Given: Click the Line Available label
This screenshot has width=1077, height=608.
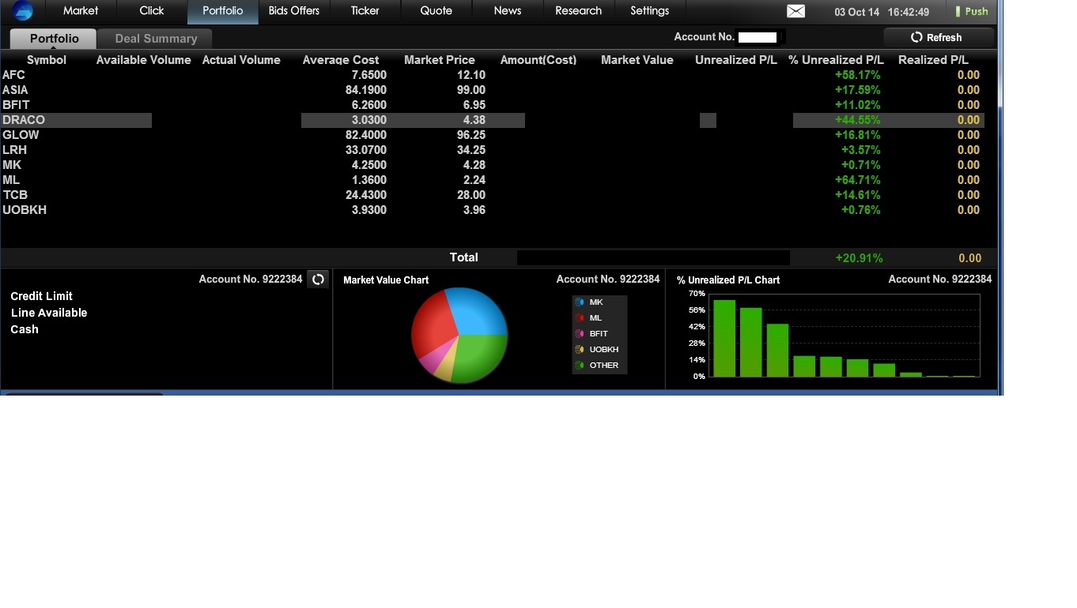Looking at the screenshot, I should coord(49,313).
